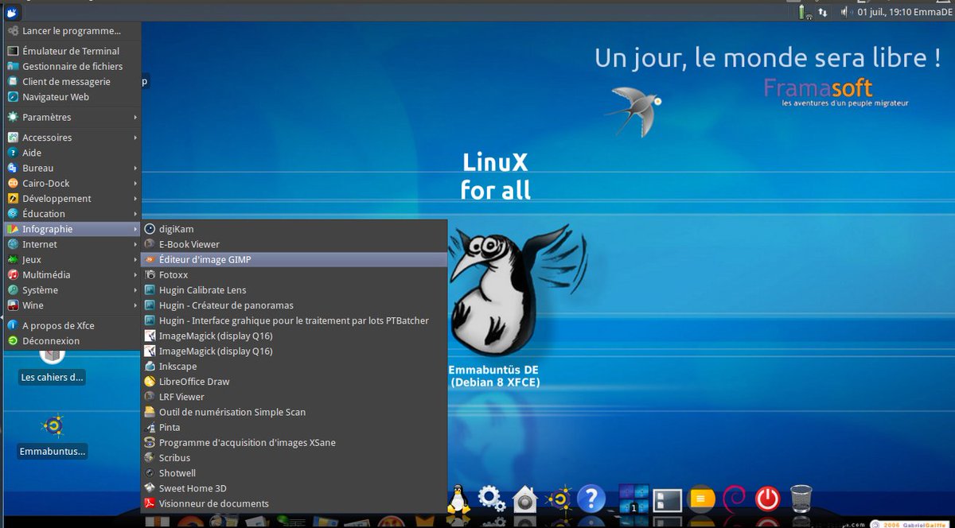This screenshot has width=955, height=528.
Task: Click the network up-down arrows tray icon
Action: point(822,12)
